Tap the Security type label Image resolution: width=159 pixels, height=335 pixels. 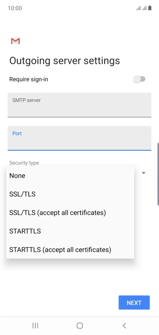24,163
